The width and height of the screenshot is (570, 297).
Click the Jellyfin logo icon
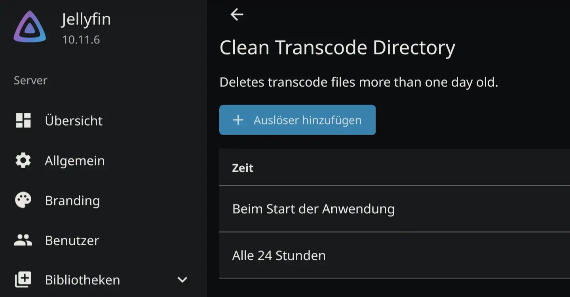[30, 27]
